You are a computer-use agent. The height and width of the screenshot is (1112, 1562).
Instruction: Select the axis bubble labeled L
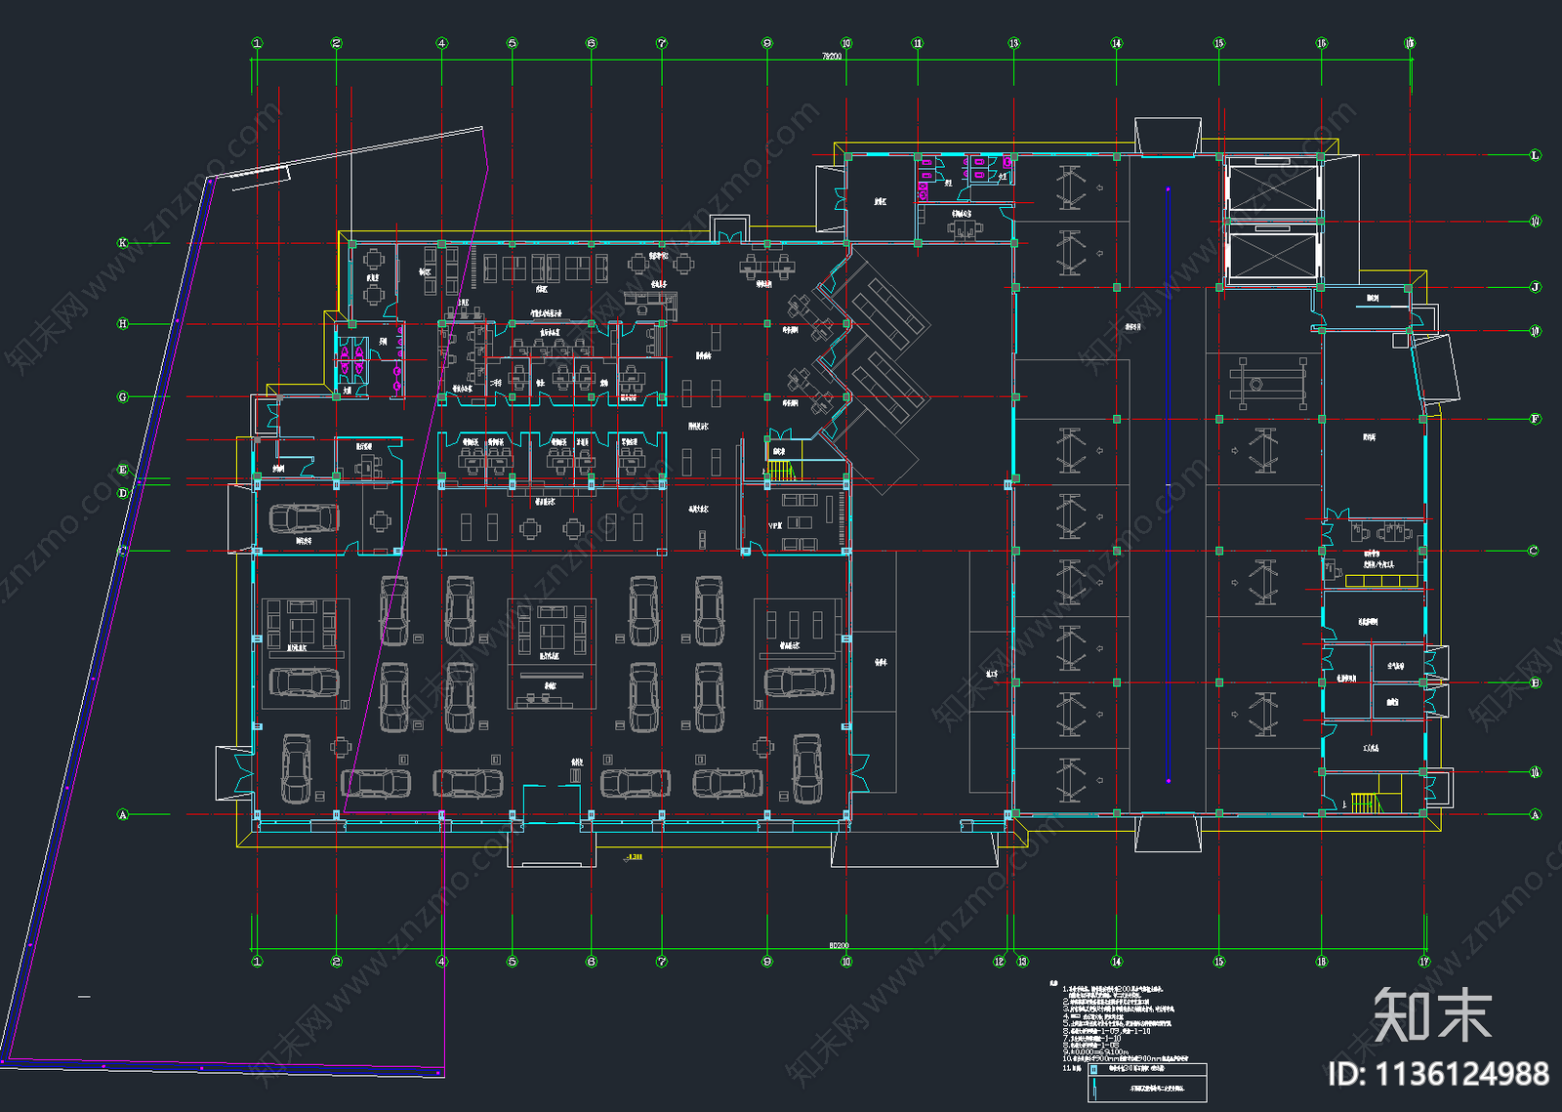point(1535,155)
